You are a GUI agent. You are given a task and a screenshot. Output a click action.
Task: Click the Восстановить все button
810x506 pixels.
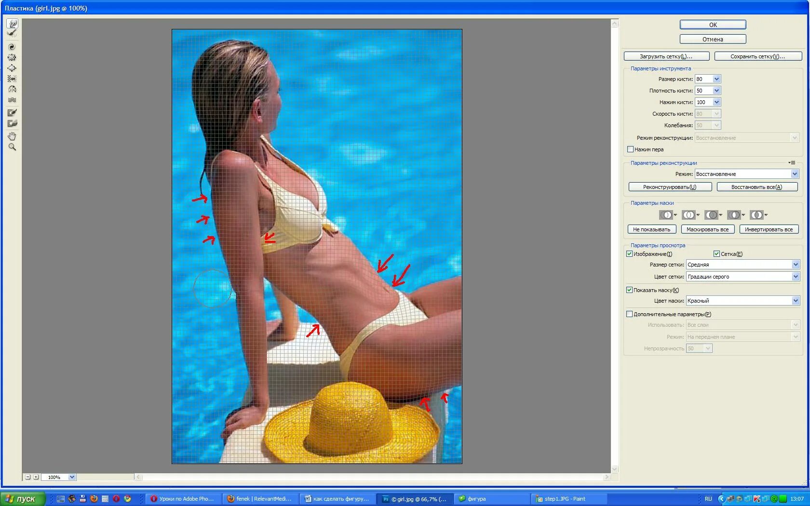[757, 187]
